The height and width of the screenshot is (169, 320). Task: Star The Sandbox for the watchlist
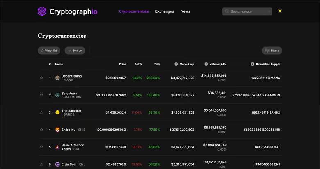(x=41, y=112)
